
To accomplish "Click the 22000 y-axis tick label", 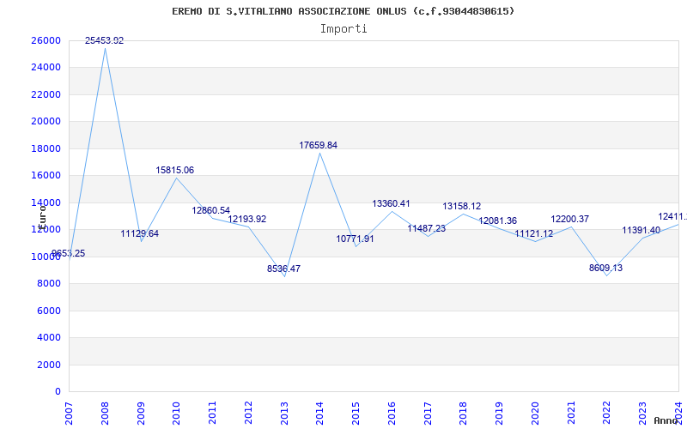I will [x=46, y=94].
